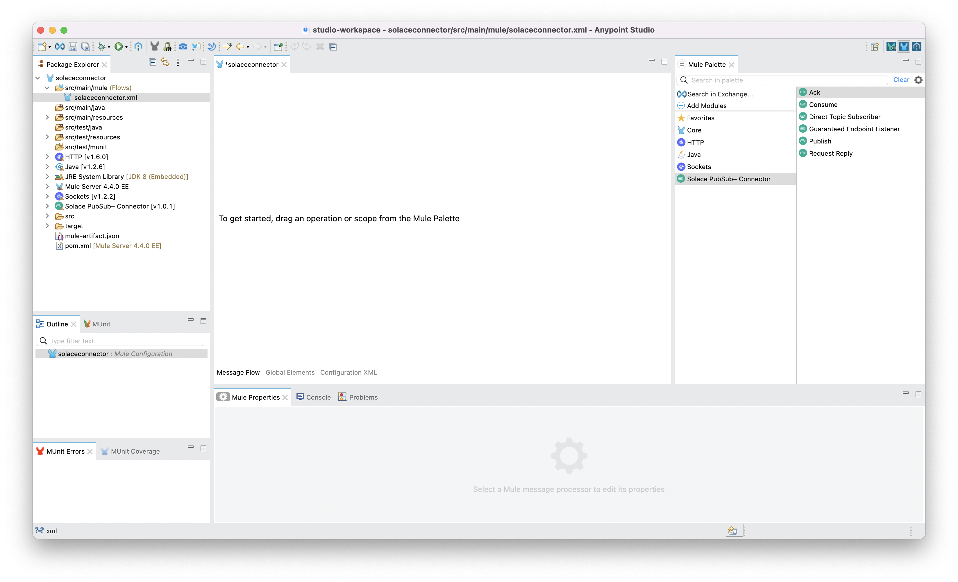Click the Save toolbar icon
The width and height of the screenshot is (958, 582).
click(73, 47)
